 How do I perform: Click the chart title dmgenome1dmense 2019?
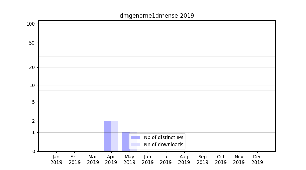point(157,16)
